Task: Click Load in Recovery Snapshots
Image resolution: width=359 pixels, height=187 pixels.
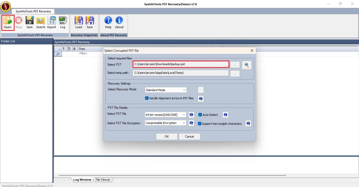Action: tap(79, 23)
